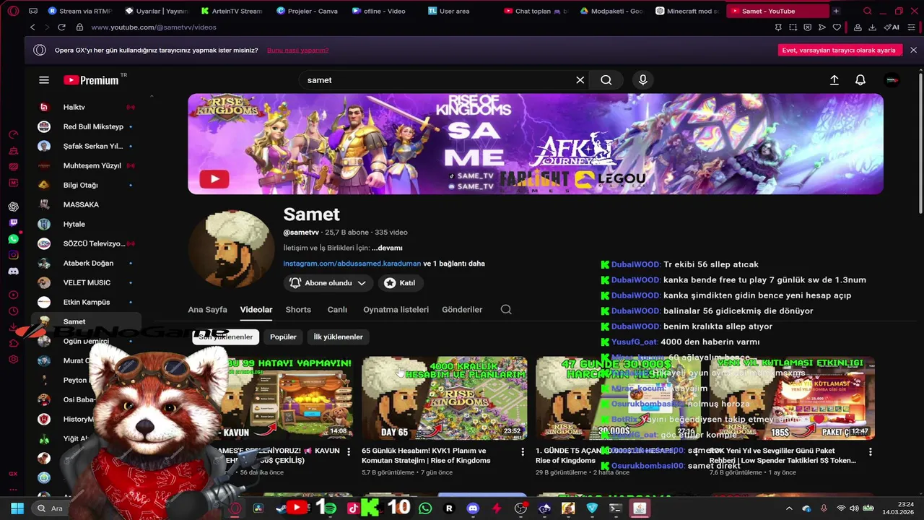
Task: Go to the YouTube Premium home logo
Action: [91, 80]
